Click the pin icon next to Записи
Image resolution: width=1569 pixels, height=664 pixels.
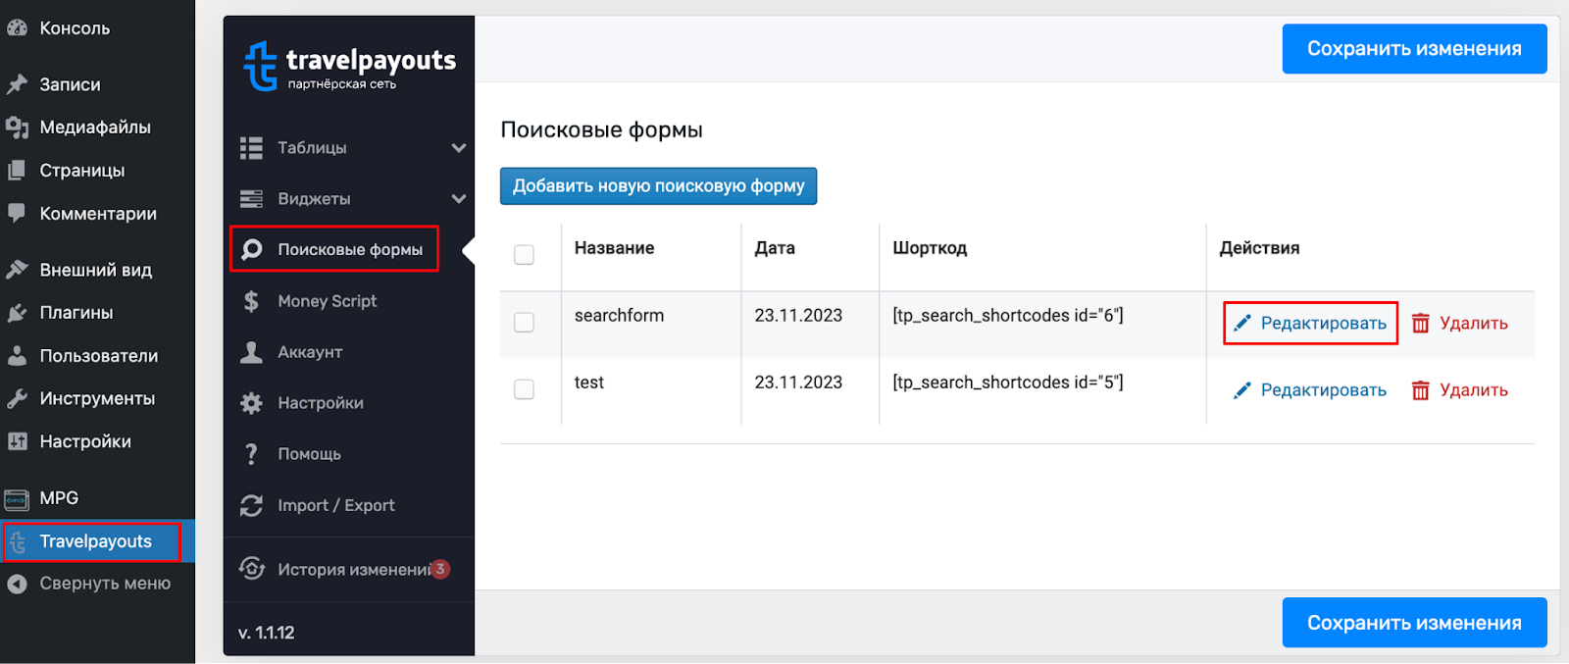point(17,84)
